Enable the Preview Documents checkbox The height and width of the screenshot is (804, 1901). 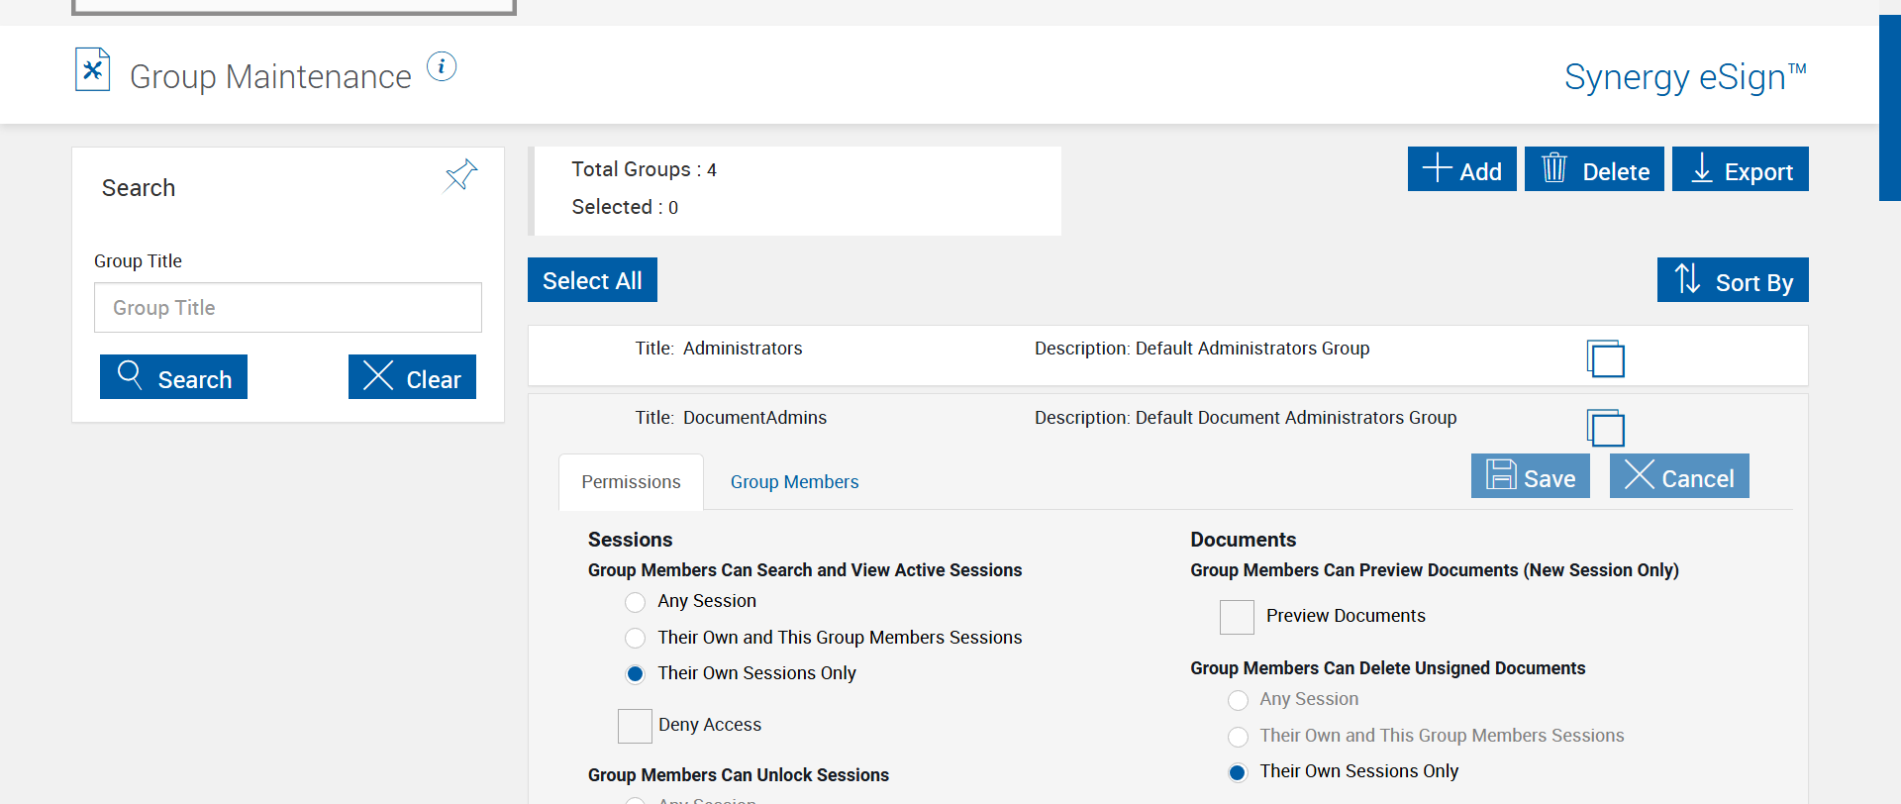[1237, 617]
